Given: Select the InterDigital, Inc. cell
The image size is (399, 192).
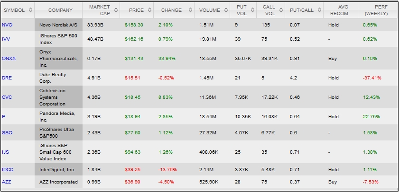Looking at the screenshot, I should [x=58, y=170].
